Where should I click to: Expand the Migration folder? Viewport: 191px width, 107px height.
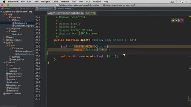coord(7,29)
